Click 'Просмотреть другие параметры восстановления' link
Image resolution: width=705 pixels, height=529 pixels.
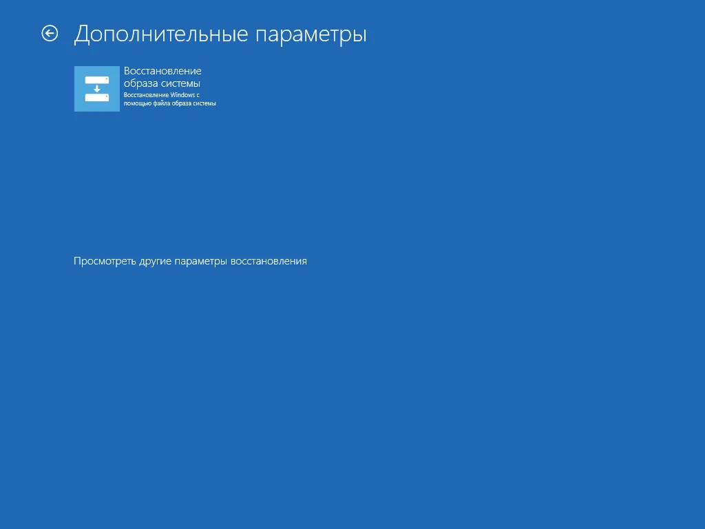pos(190,262)
